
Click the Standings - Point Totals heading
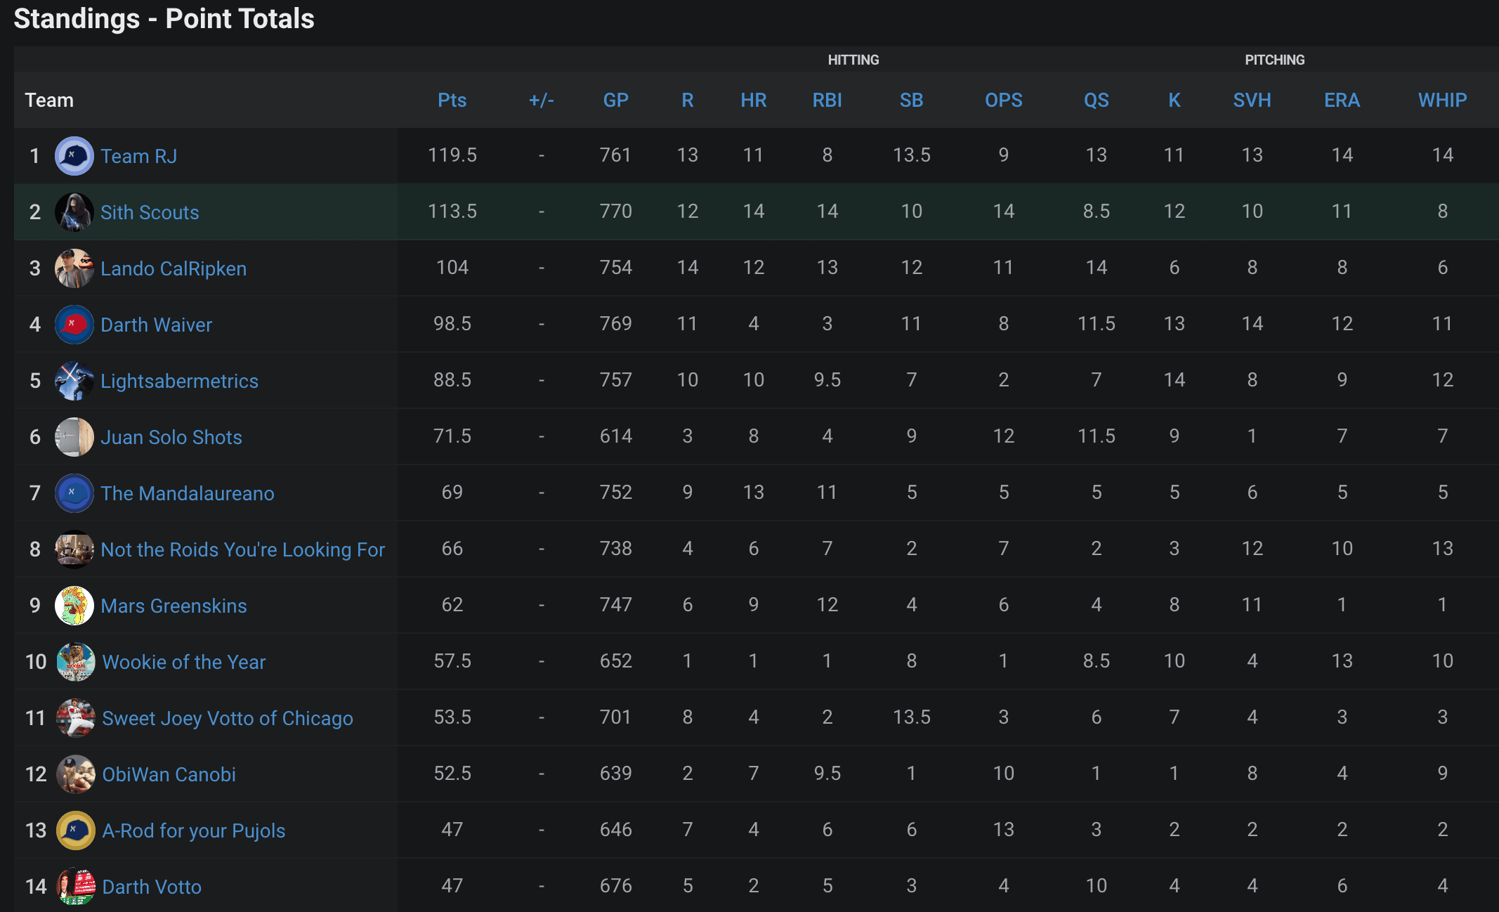[164, 19]
